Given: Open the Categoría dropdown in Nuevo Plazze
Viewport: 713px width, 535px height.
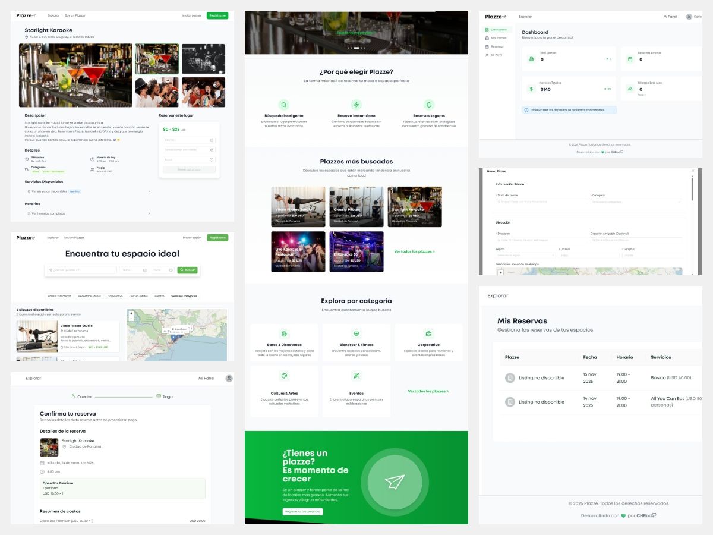Looking at the screenshot, I should tap(636, 202).
